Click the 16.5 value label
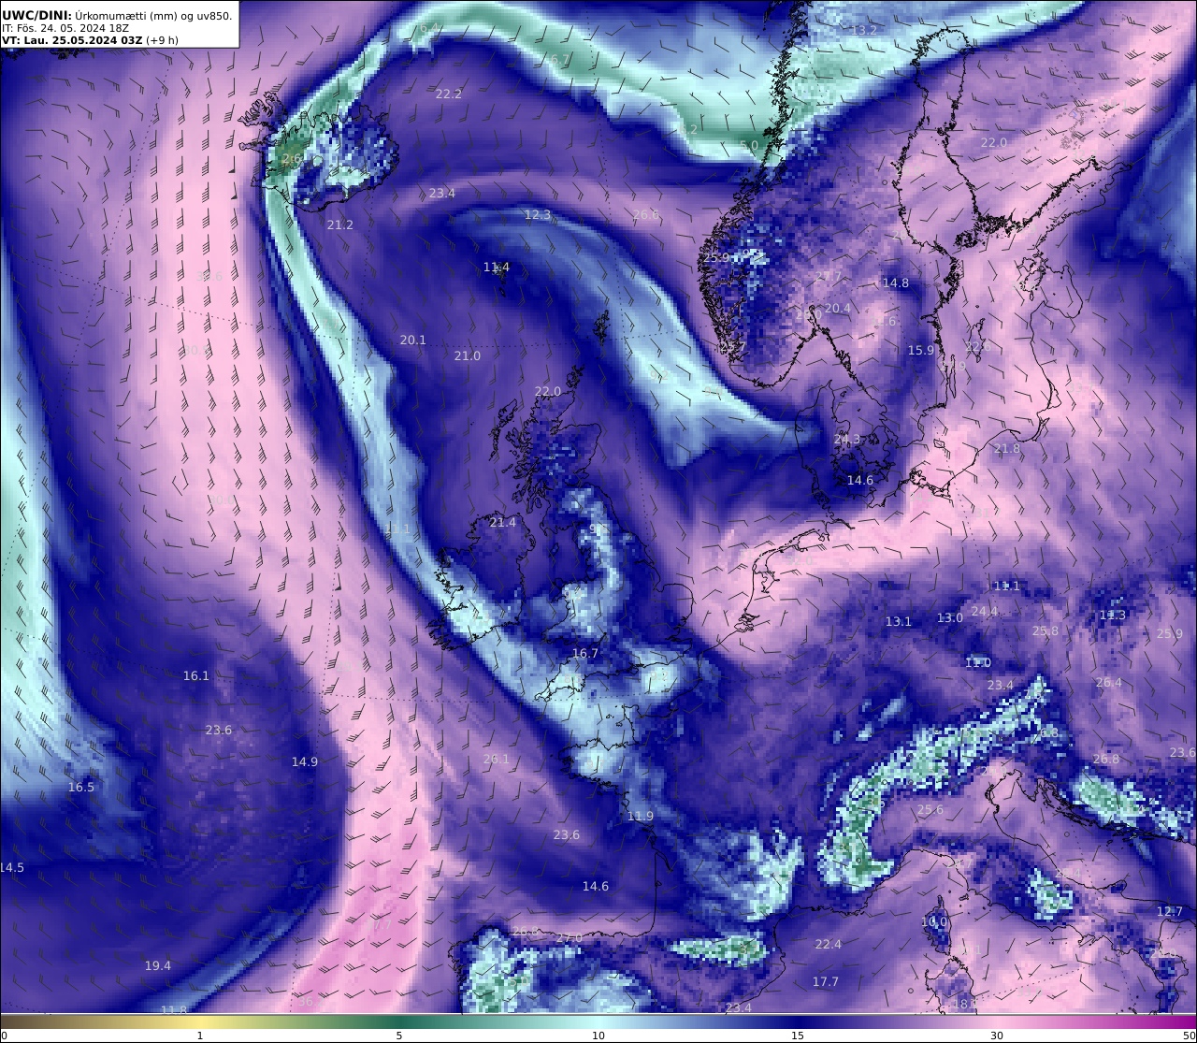This screenshot has width=1197, height=1043. click(81, 788)
